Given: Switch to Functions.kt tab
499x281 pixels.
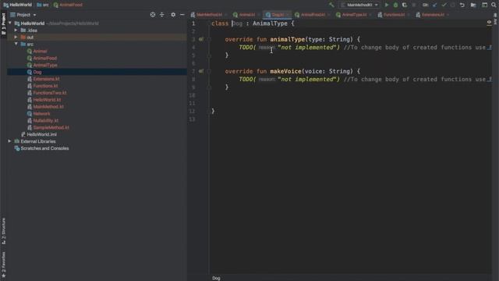Looking at the screenshot, I should [x=394, y=15].
